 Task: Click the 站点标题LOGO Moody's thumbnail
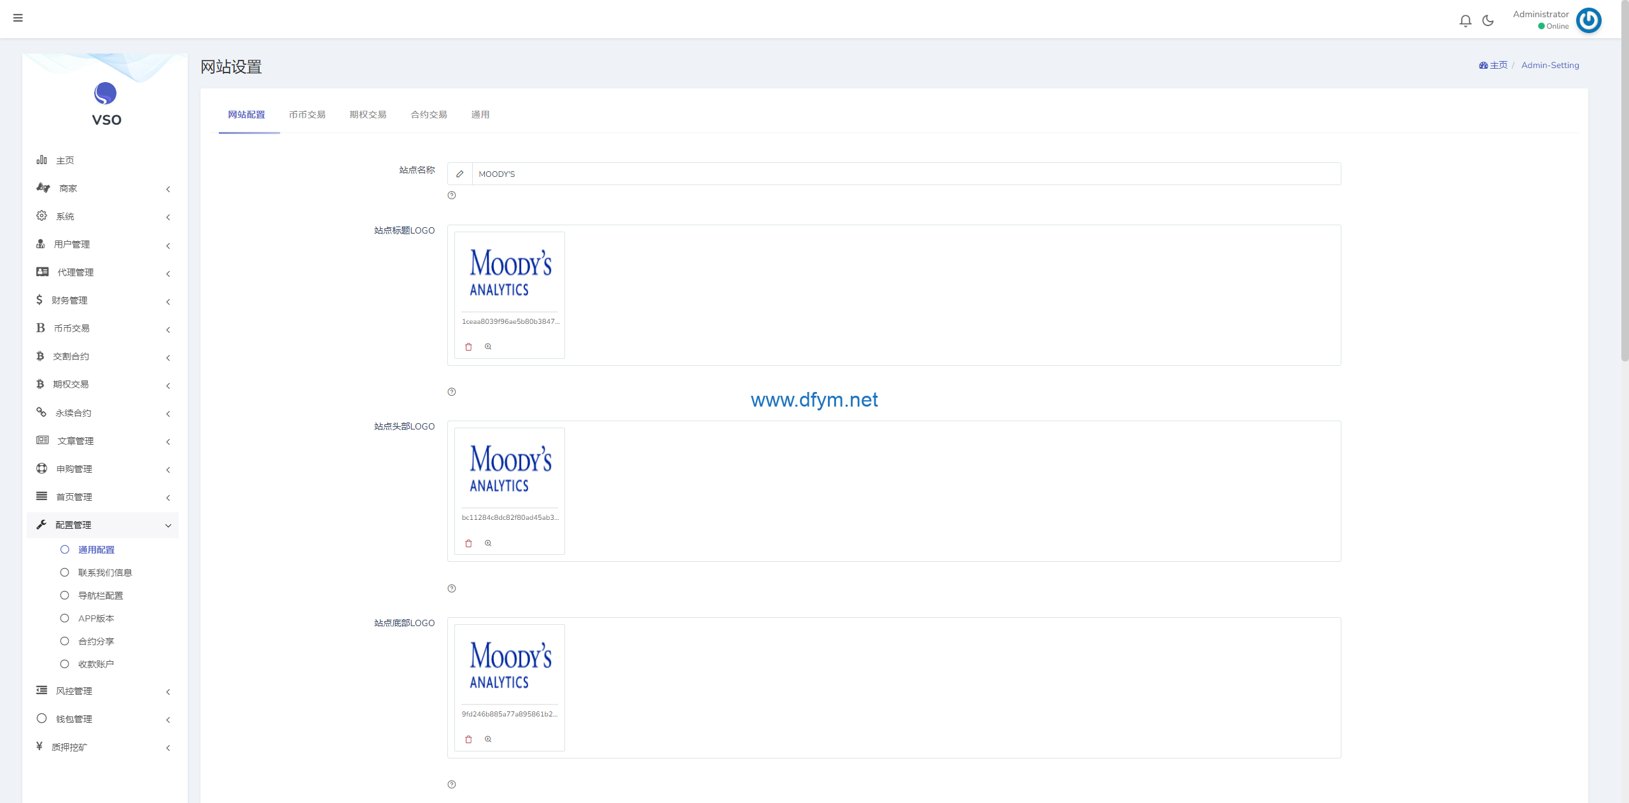click(510, 272)
